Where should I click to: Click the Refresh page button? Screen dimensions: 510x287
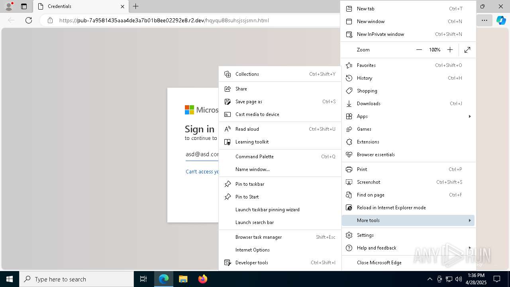(29, 20)
